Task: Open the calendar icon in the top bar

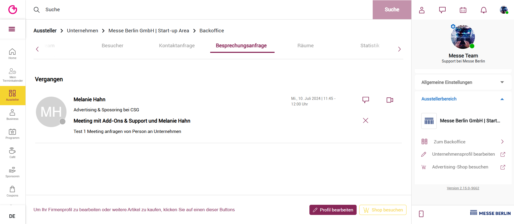Action: 463,10
